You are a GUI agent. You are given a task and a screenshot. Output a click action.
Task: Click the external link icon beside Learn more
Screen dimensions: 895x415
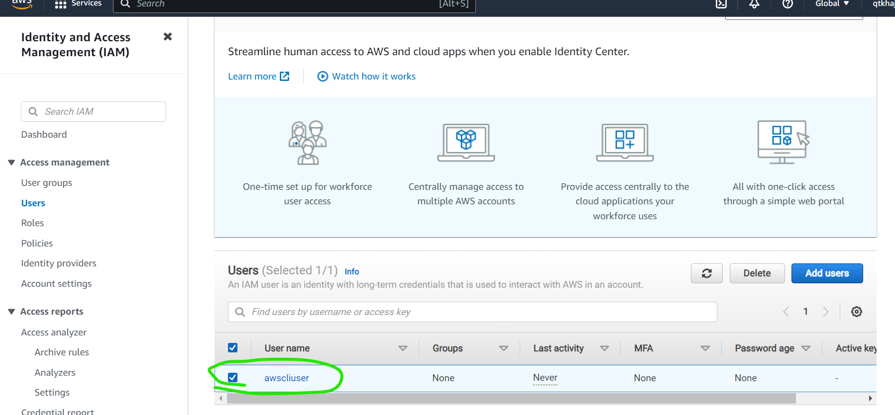click(285, 76)
